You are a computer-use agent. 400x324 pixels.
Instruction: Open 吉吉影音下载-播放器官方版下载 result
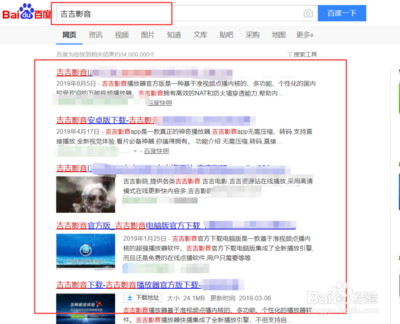pos(150,285)
